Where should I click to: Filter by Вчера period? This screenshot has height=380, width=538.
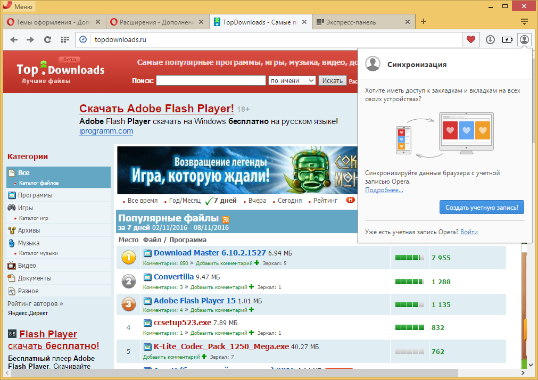257,201
